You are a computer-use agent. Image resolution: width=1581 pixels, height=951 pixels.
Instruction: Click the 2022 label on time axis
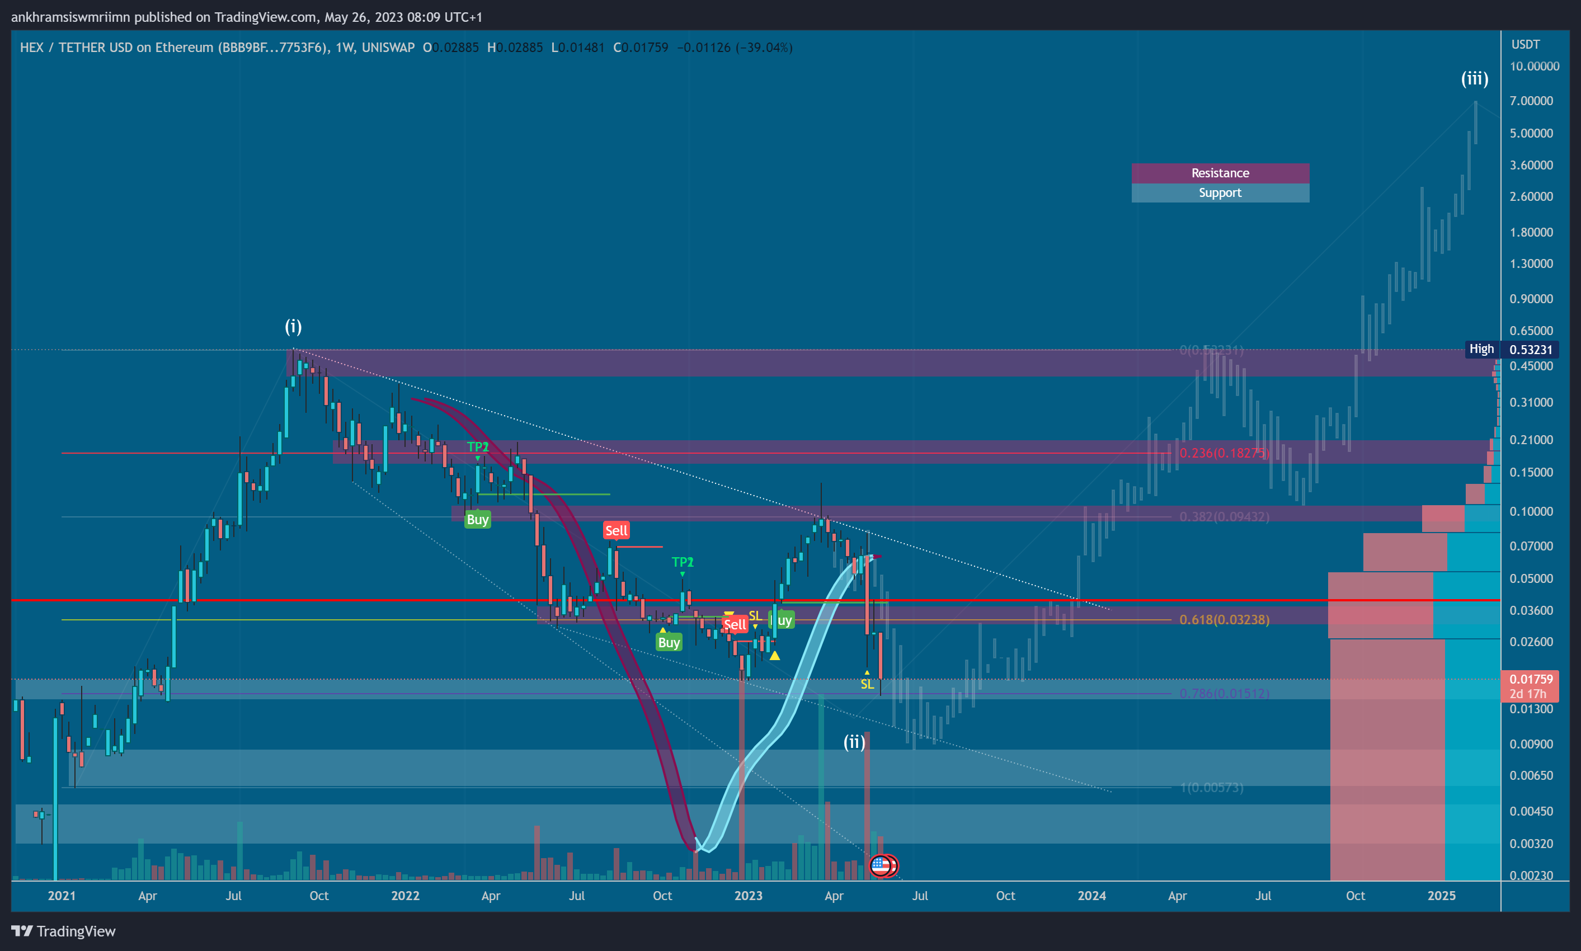(405, 896)
